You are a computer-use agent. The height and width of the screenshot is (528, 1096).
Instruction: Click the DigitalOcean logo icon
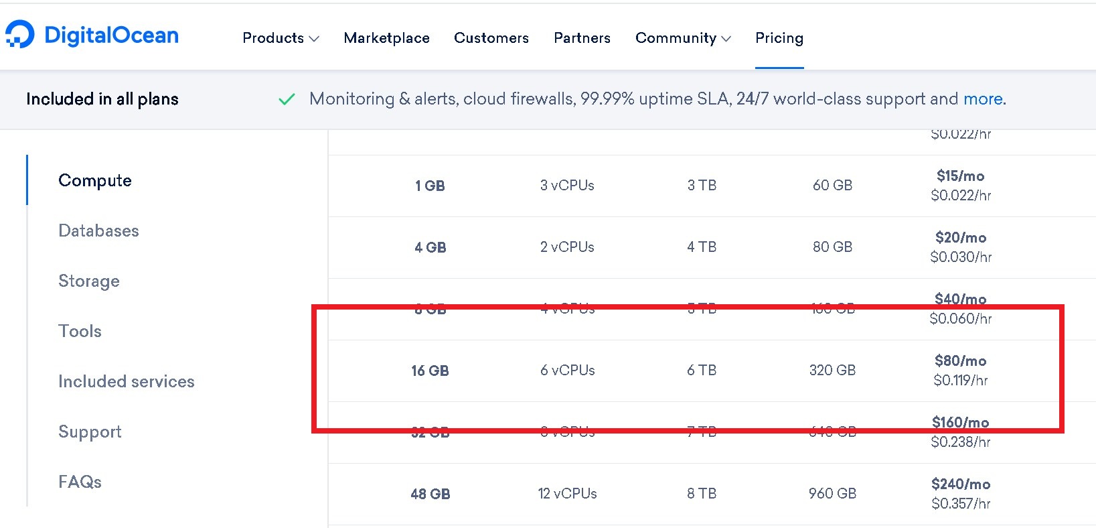click(20, 35)
